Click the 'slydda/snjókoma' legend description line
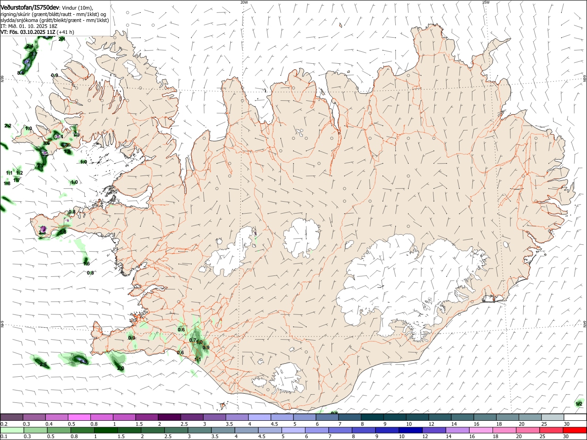 55,20
